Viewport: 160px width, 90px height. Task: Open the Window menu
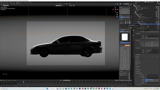pyautogui.click(x=11, y=2)
